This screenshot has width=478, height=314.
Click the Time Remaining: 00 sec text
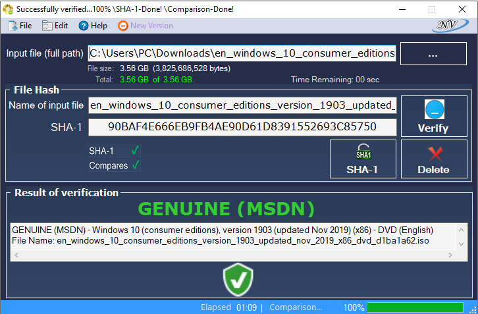pyautogui.click(x=335, y=80)
